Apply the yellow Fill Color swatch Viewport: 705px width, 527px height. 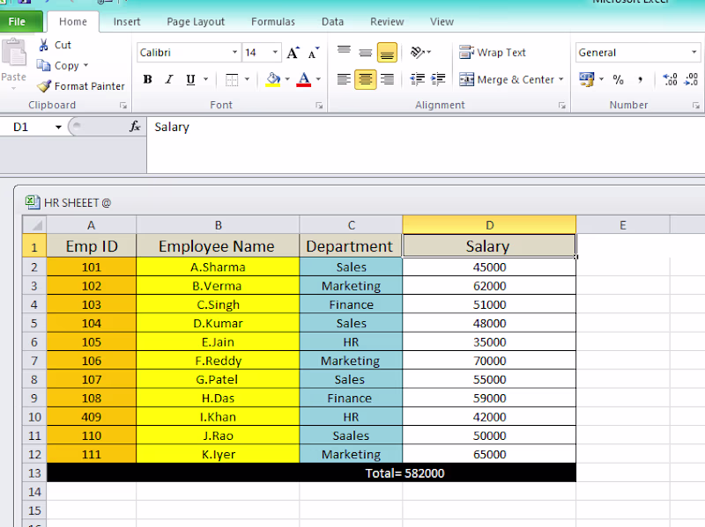pos(273,79)
